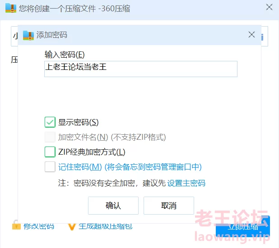Click the greyed-out 加密文件名(N) checkbox
The height and width of the screenshot is (248, 279).
click(50, 137)
